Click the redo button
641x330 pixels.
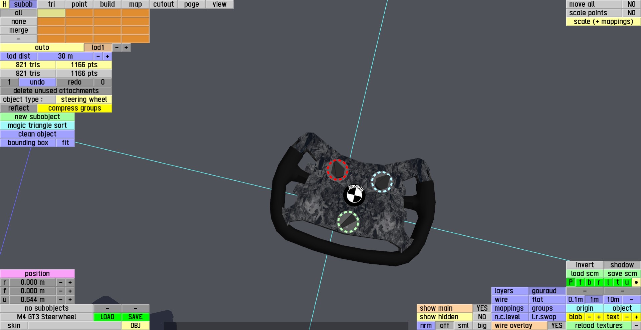point(75,82)
